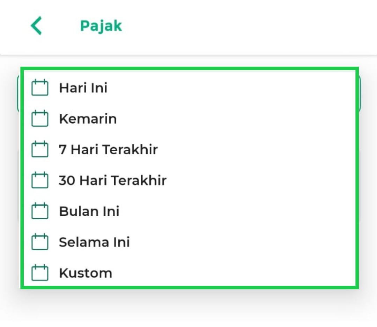Click the empty header area right of Pajak
The width and height of the screenshot is (377, 327).
point(244,26)
